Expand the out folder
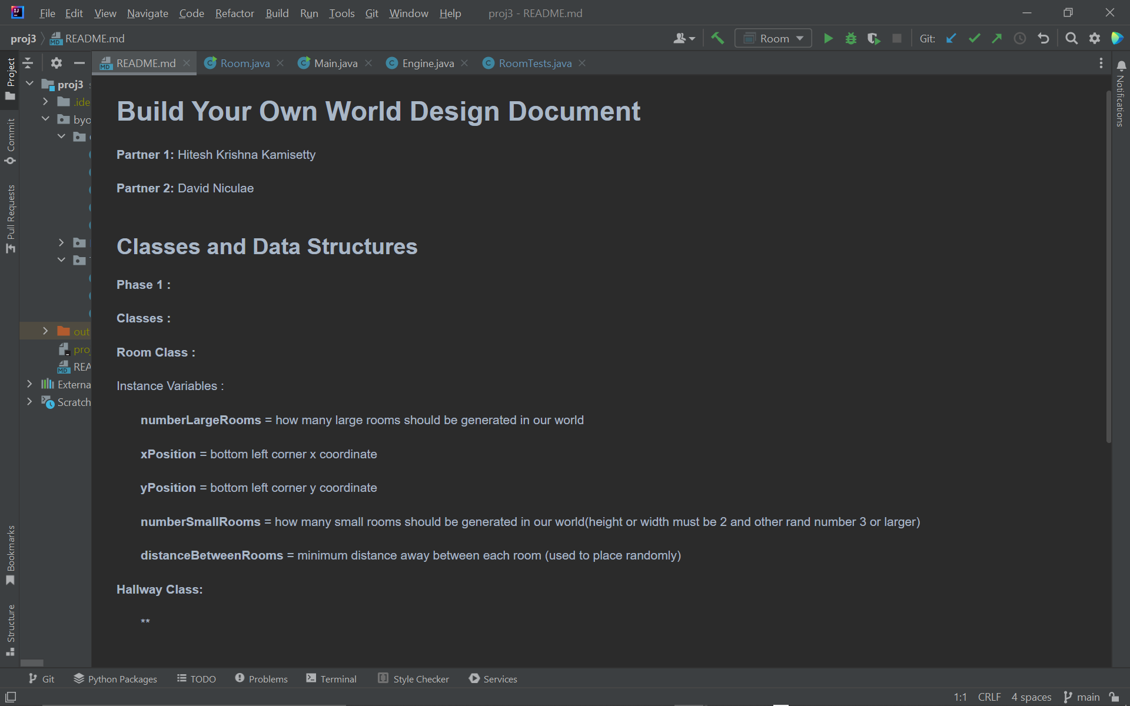Screen dimensions: 1130x706 click(x=45, y=331)
